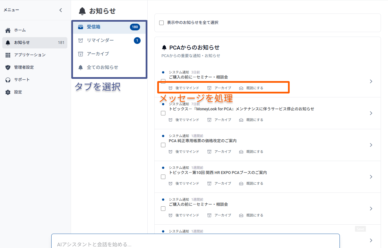Click the shield icon for 管理者設定
The height and width of the screenshot is (248, 388).
(x=8, y=67)
